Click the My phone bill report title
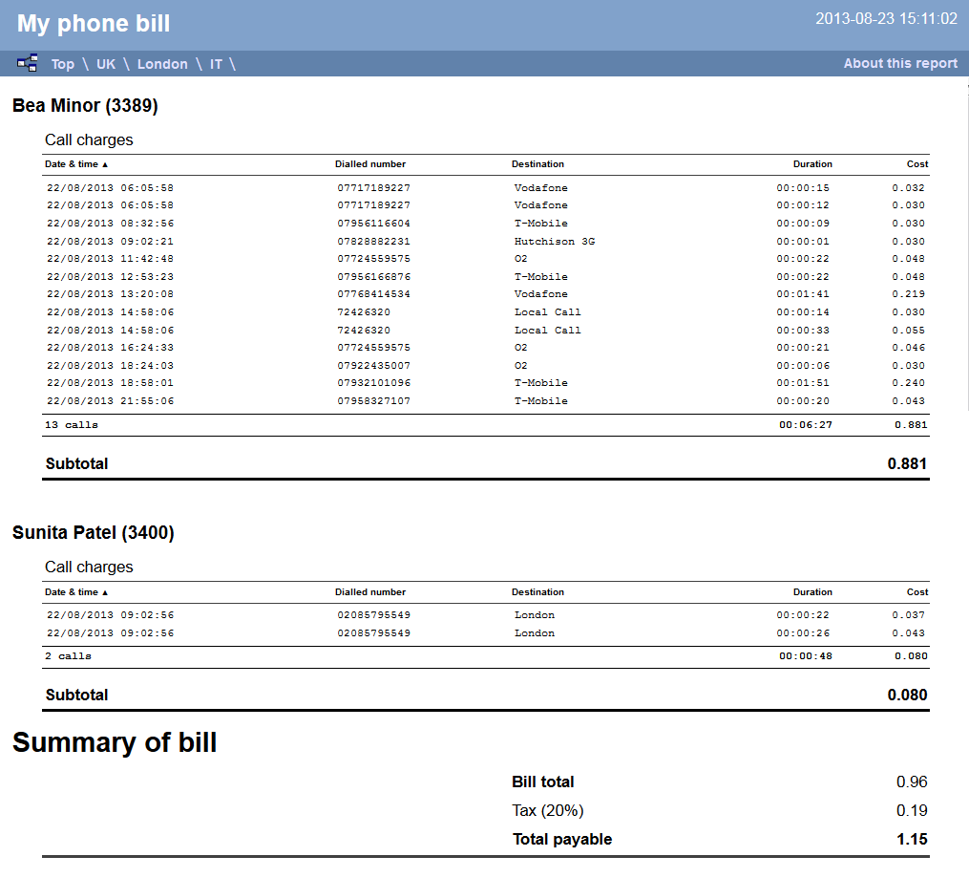 (93, 23)
